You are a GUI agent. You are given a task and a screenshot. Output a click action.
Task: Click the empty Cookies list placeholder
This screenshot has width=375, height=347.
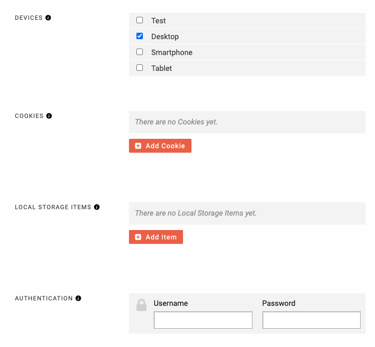pos(247,122)
